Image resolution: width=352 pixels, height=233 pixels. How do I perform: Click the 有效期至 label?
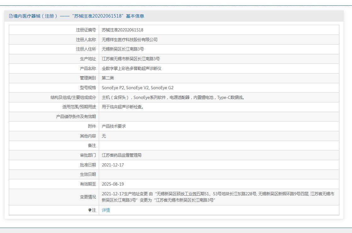pos(88,184)
